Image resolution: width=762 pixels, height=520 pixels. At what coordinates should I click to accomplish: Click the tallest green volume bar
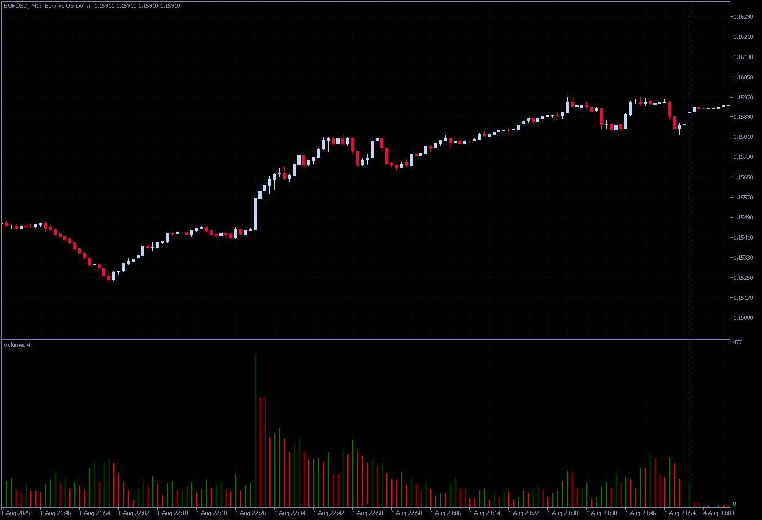(255, 427)
